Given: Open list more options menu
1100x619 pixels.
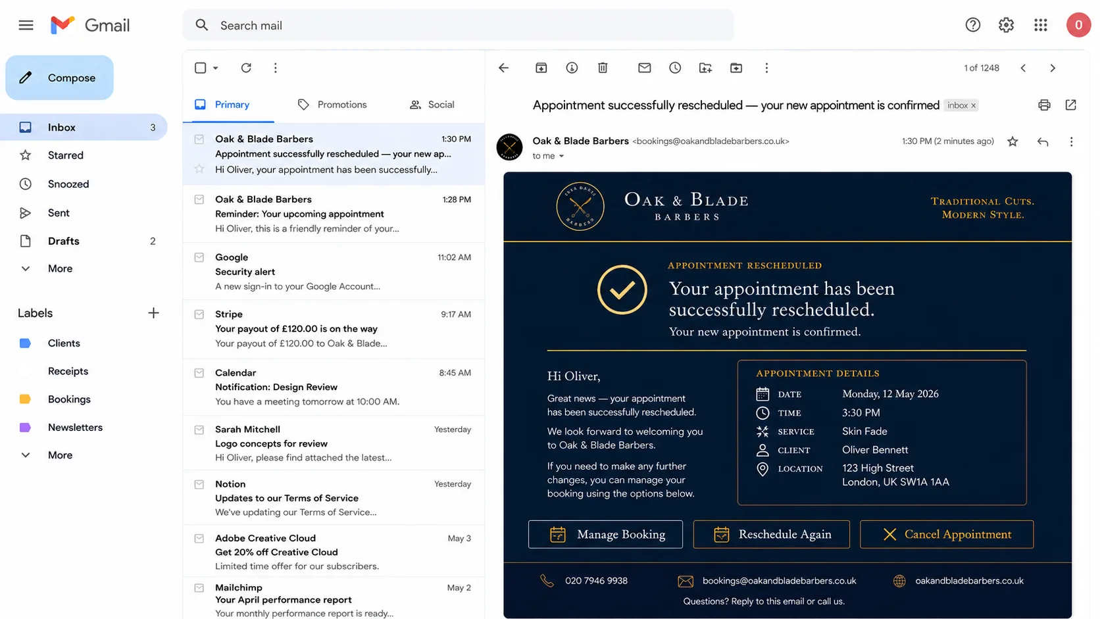Looking at the screenshot, I should coord(275,68).
